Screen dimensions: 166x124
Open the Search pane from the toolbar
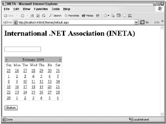[55, 16]
